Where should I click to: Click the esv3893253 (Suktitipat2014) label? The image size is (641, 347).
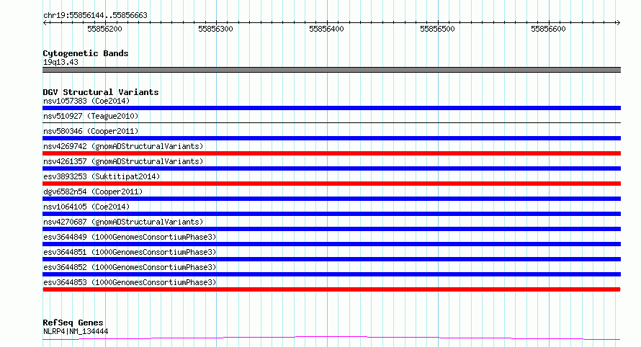tap(102, 176)
